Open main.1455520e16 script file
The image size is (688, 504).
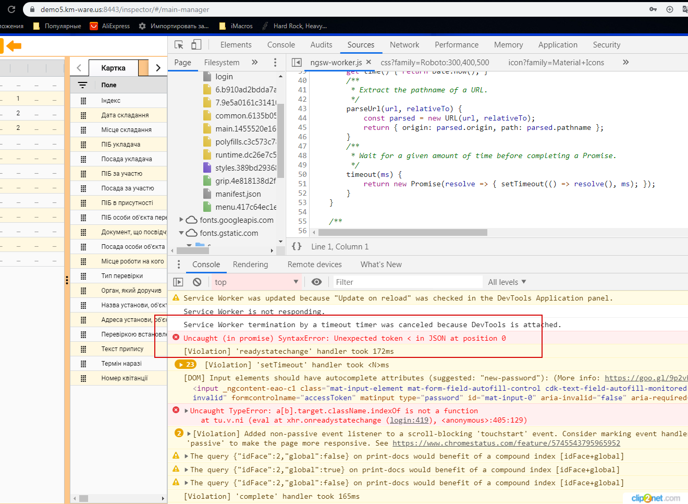pos(240,128)
